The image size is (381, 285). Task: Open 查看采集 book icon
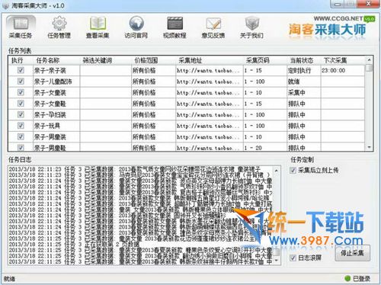coord(98,27)
